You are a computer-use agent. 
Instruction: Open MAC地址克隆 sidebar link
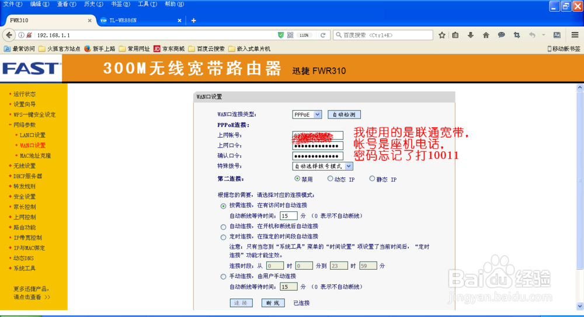coord(35,156)
